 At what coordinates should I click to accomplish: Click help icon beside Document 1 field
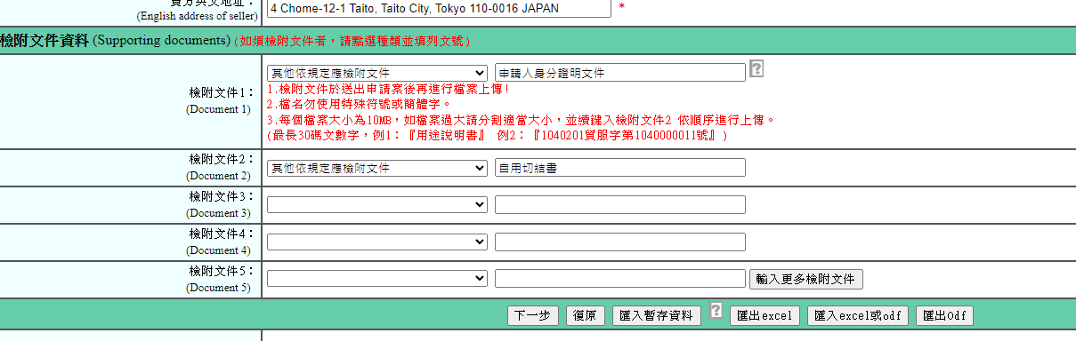(x=756, y=69)
